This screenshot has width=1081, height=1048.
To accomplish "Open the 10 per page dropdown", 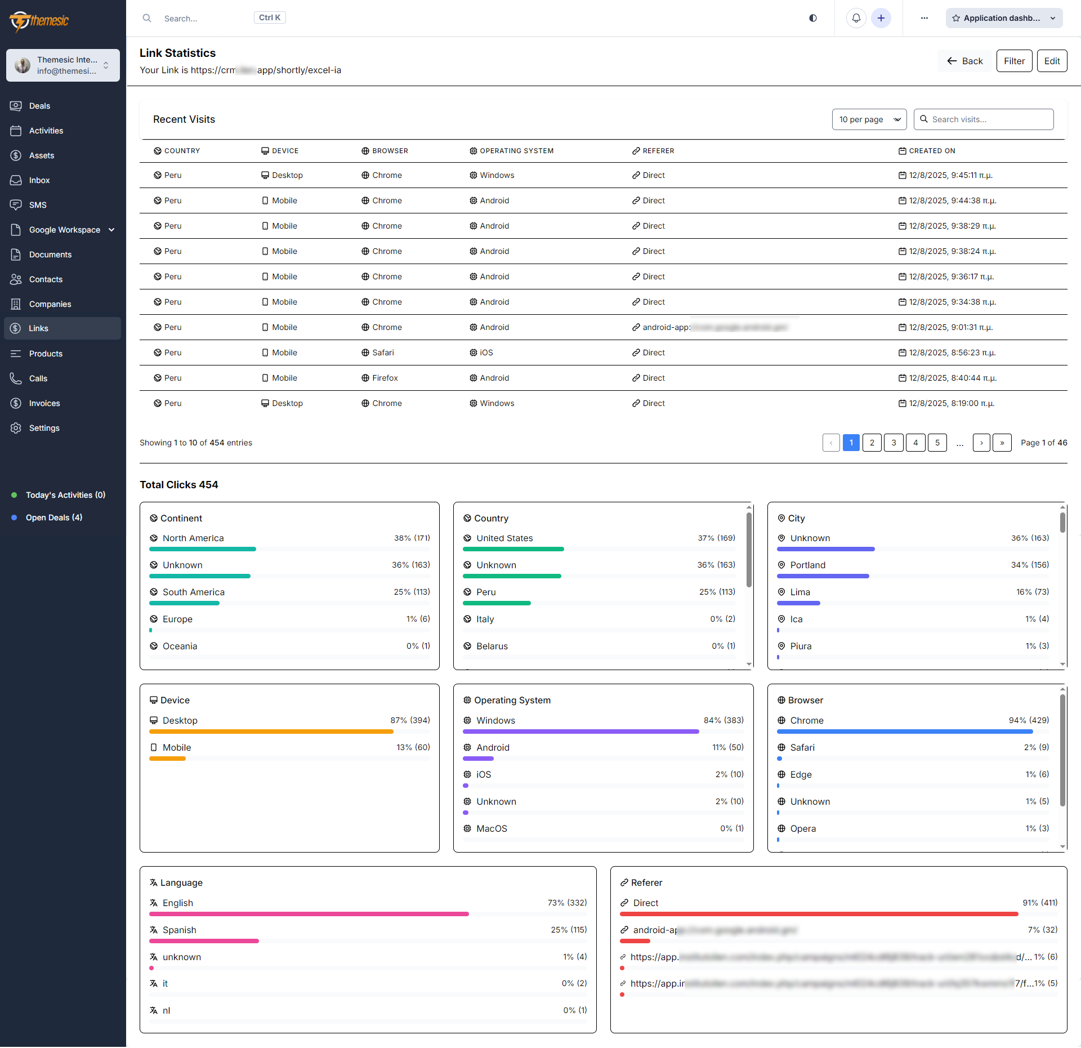I will [x=869, y=119].
